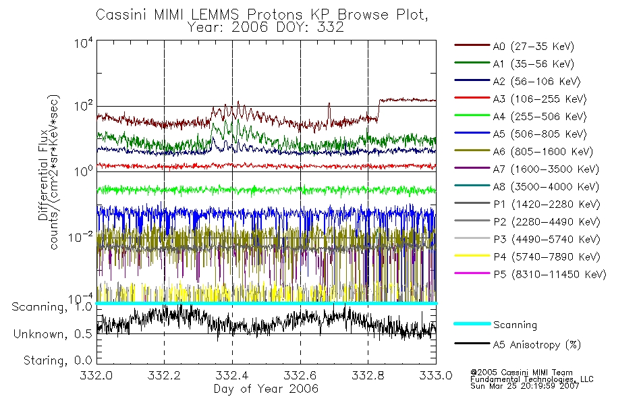Viewport: 641px width, 405px height.
Task: Click the 'Unknown, 0.5' axis label
Action: tap(53, 334)
